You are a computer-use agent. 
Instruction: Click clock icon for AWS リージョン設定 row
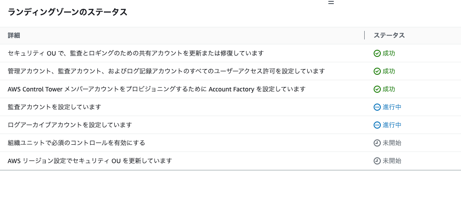pos(377,161)
